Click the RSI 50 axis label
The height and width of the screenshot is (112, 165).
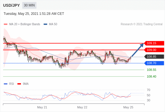pos(148,95)
